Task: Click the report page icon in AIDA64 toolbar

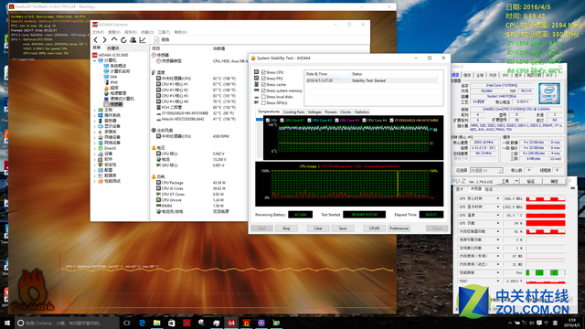Action: [156, 39]
